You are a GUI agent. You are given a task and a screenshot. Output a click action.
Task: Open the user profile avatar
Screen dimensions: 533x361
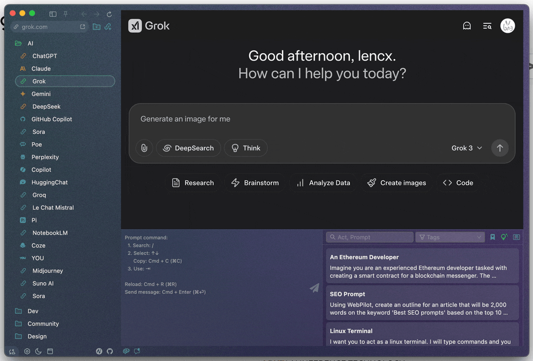coord(507,26)
